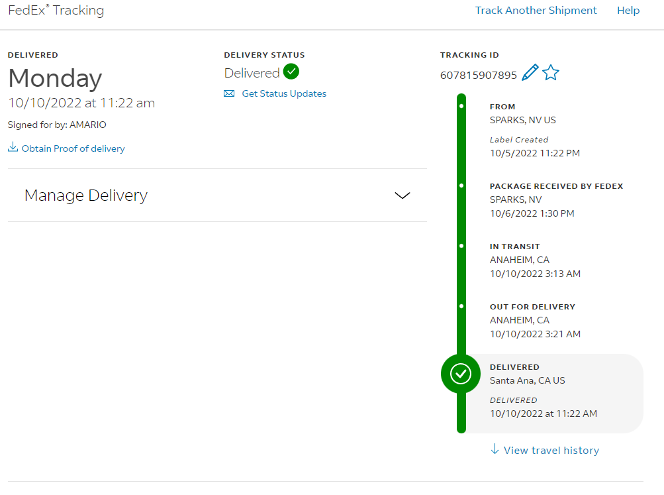Open Track Another Shipment
Viewport: 664px width, 495px height.
click(x=536, y=10)
